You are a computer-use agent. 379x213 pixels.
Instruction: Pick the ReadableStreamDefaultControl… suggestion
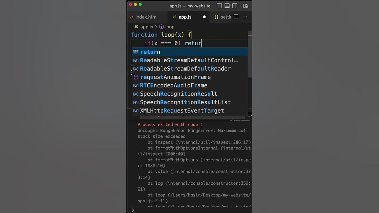[190, 60]
